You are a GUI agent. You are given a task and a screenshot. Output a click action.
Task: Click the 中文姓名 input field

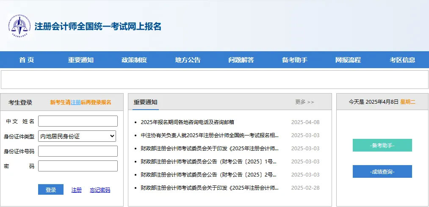[77, 121]
